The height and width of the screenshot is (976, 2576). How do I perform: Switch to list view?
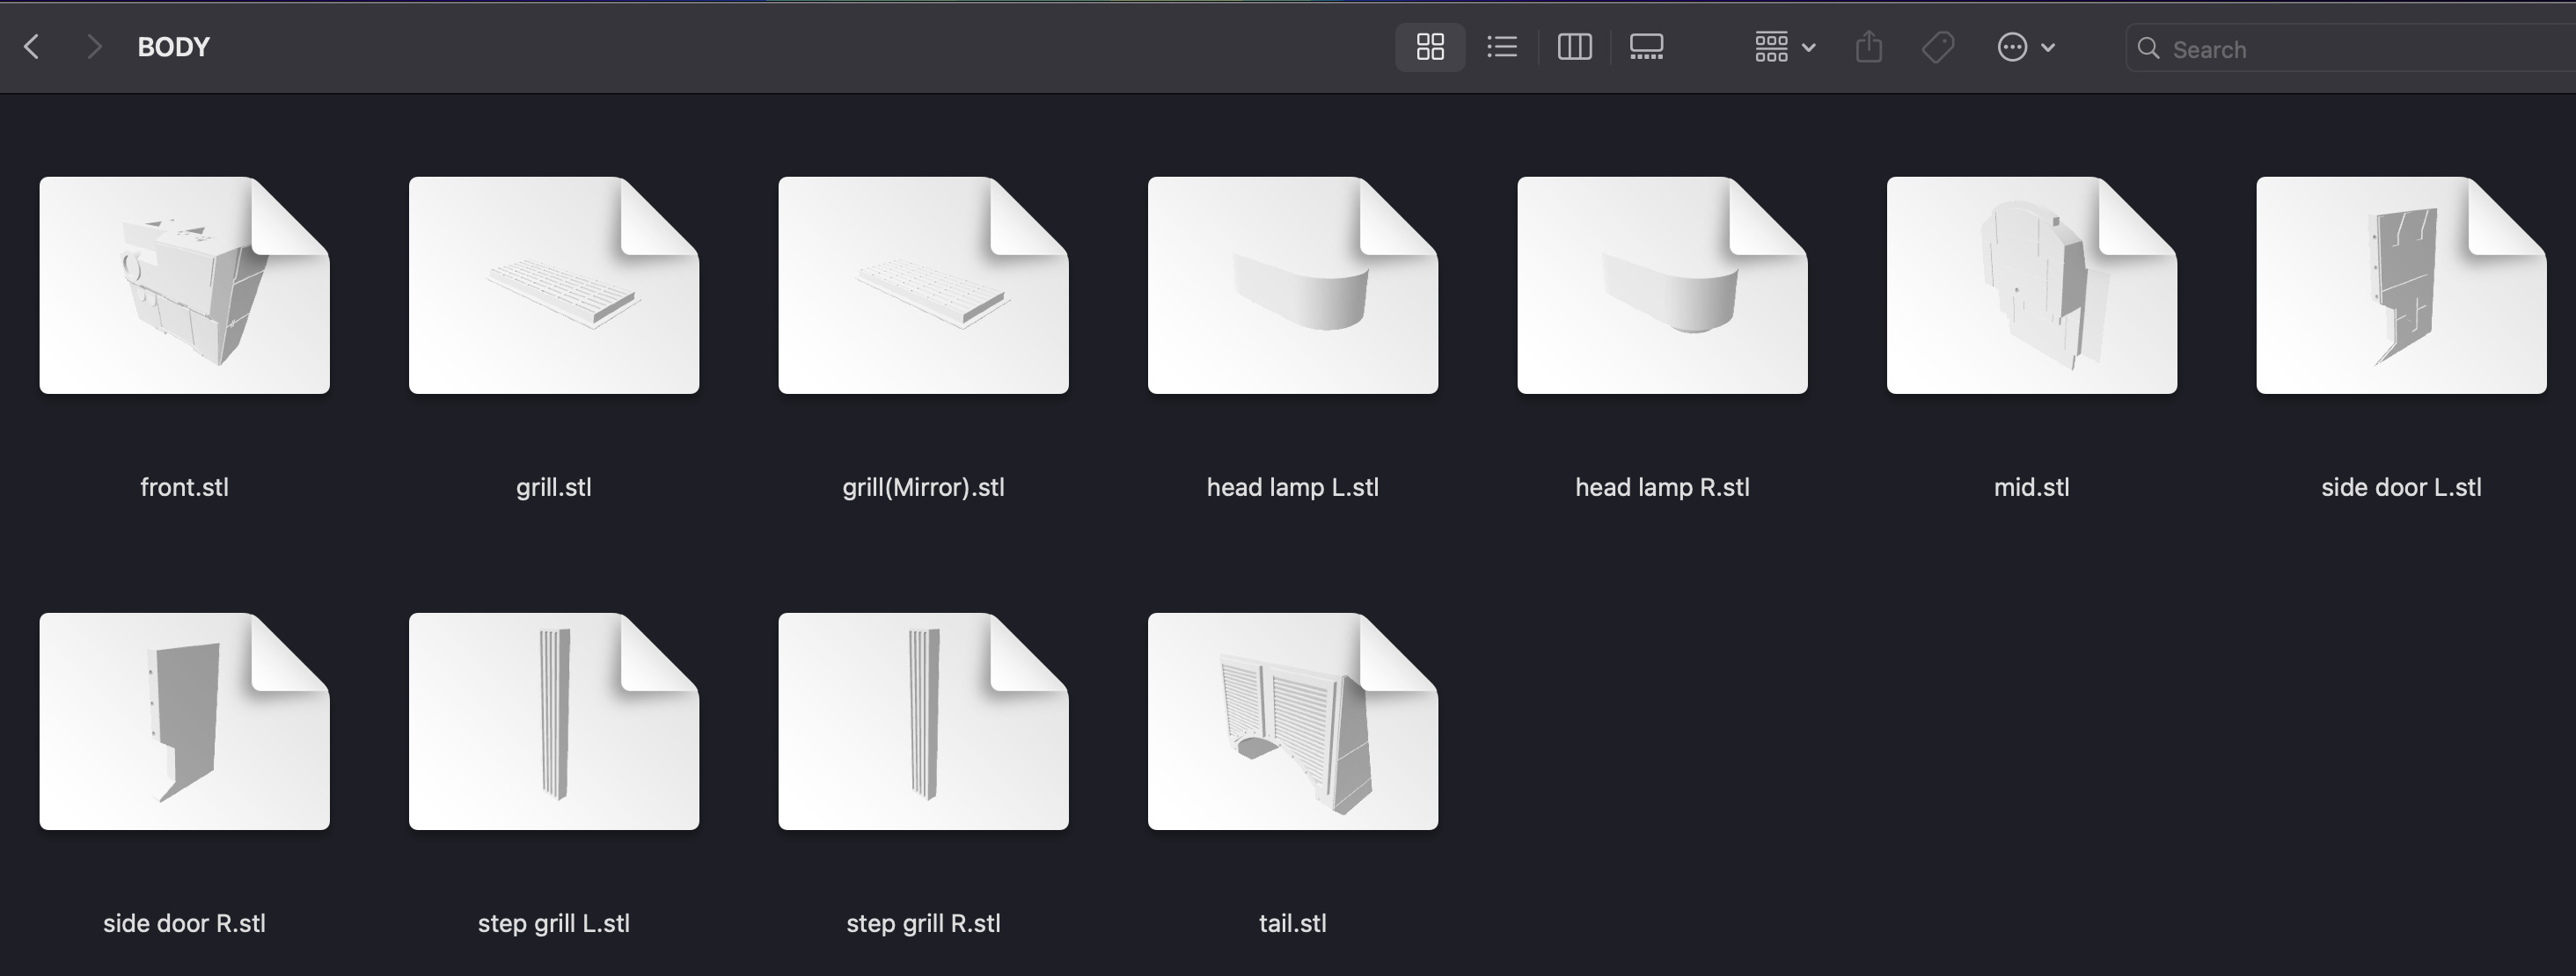1502,47
